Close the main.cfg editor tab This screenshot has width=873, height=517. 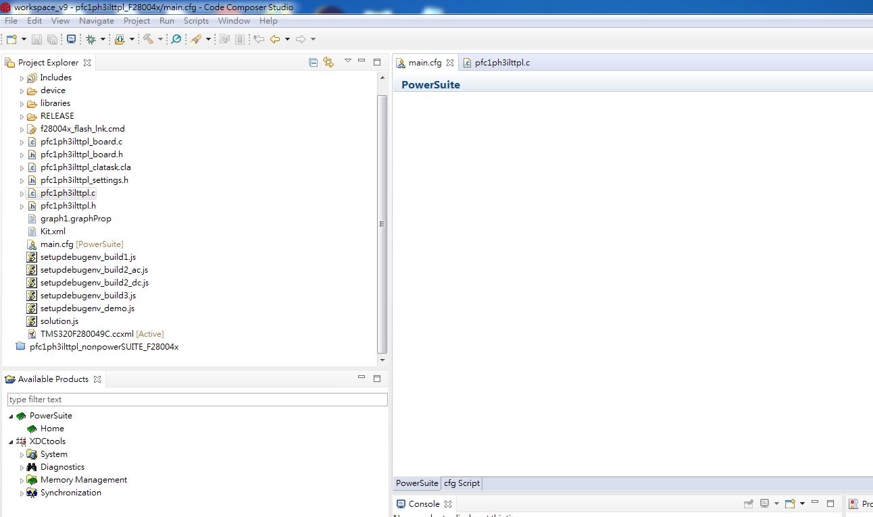[450, 63]
